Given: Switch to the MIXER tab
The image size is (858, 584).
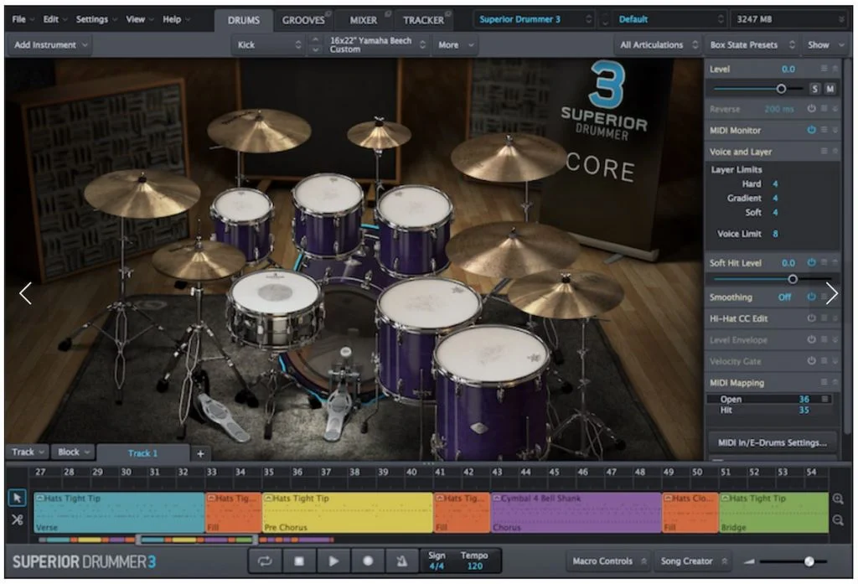Looking at the screenshot, I should click(364, 20).
